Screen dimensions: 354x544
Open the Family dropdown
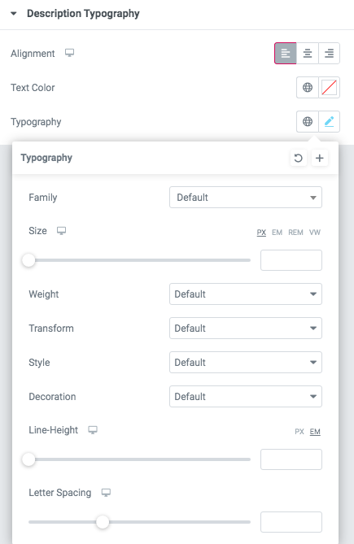(x=246, y=198)
